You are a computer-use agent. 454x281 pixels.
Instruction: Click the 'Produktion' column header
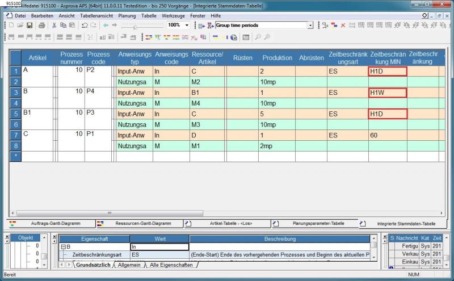[x=277, y=58]
